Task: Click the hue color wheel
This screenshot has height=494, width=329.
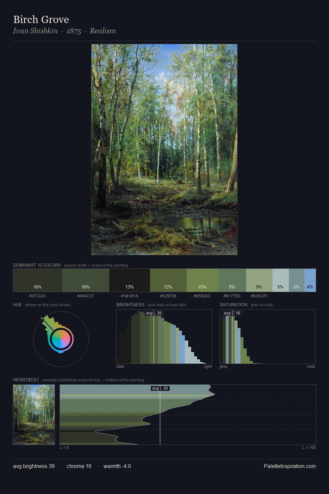Action: [x=61, y=339]
